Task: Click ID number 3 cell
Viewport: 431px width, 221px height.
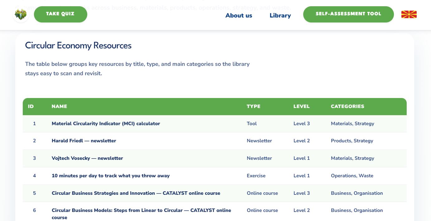Action: pos(34,158)
